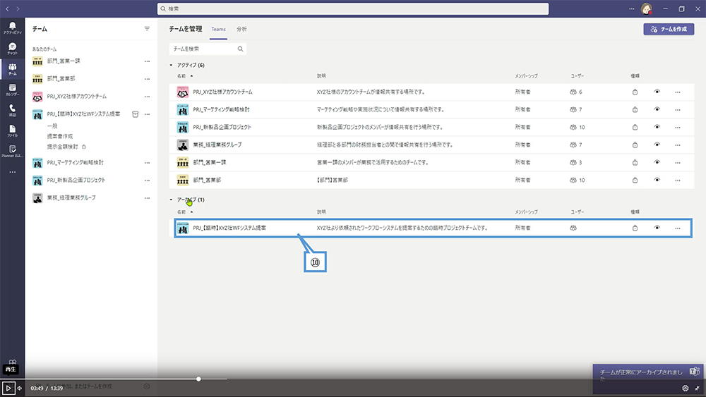The image size is (706, 397).
Task: Click the members icon in 部門_営業部 row
Action: (x=573, y=180)
